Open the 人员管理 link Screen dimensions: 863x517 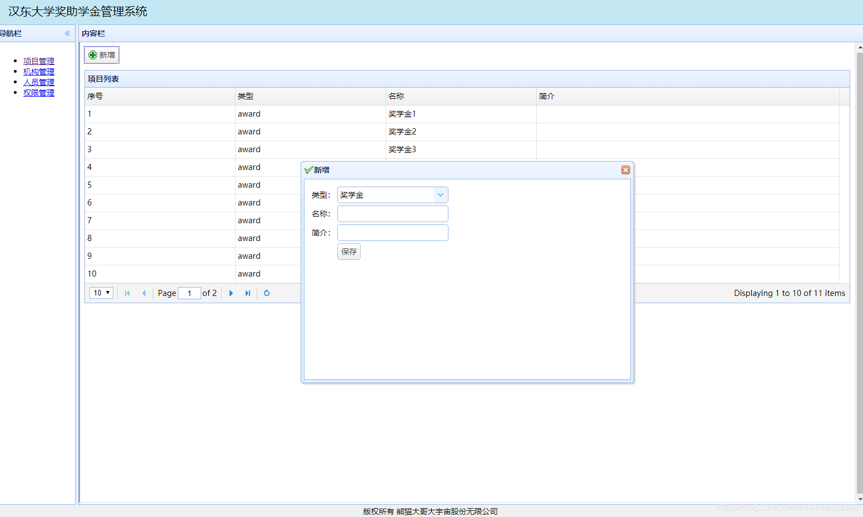coord(39,82)
